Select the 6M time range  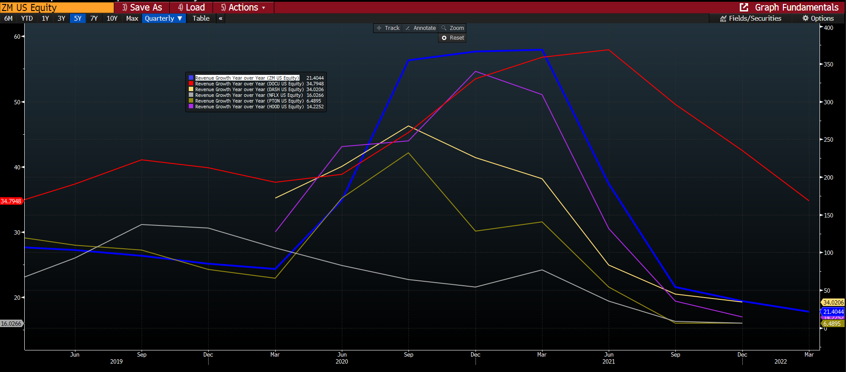point(8,18)
